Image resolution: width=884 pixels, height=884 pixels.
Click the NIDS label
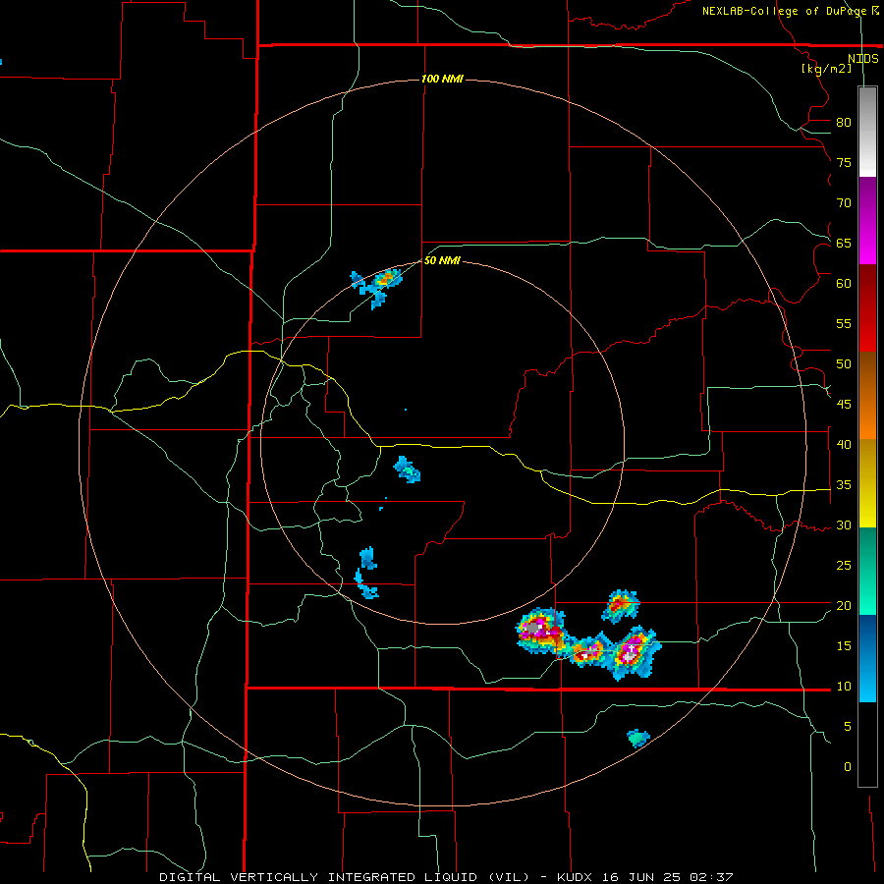[x=863, y=59]
